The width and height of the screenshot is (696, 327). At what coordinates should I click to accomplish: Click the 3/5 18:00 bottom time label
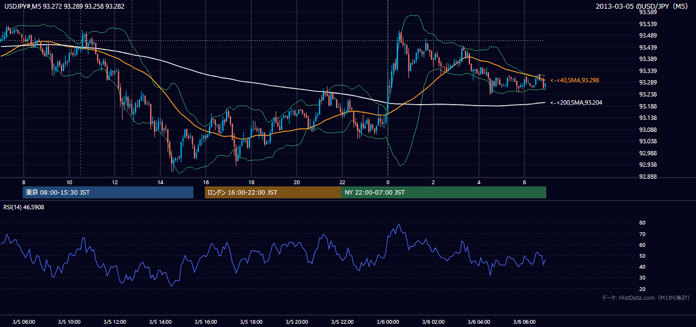tap(251, 322)
